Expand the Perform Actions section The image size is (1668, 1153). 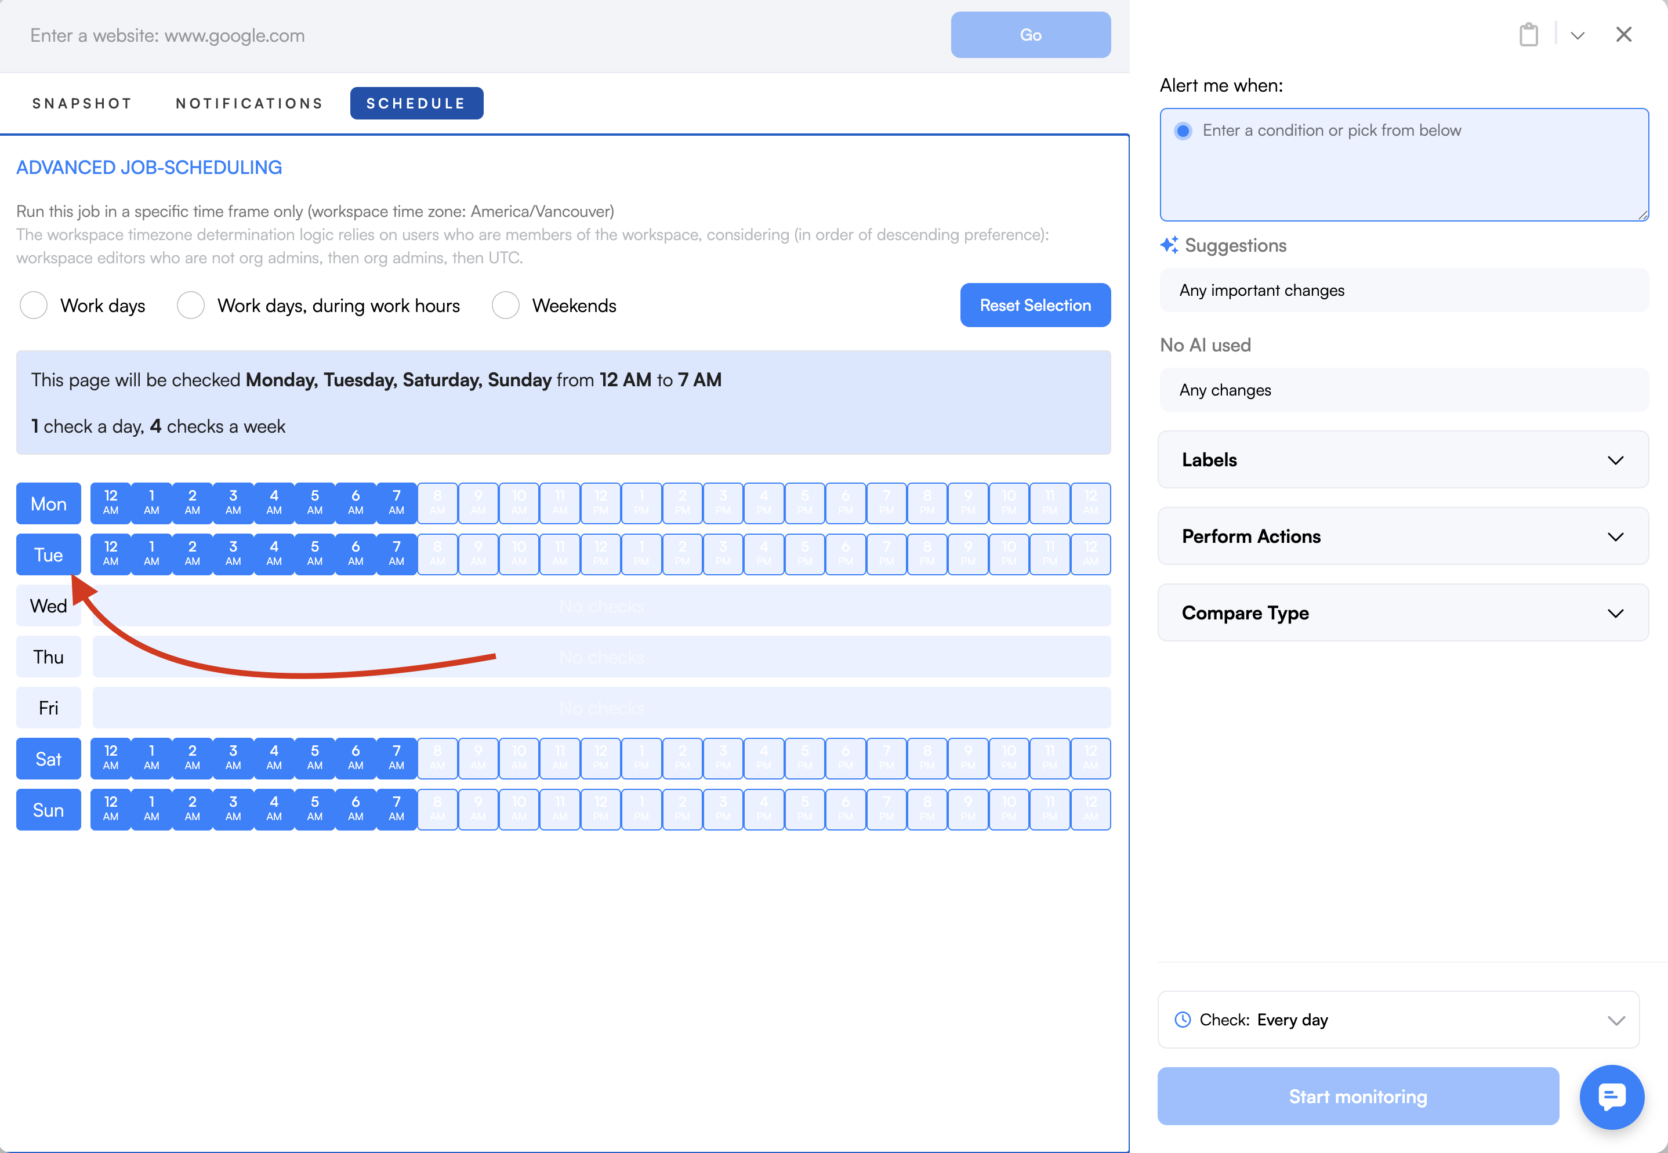tap(1402, 536)
